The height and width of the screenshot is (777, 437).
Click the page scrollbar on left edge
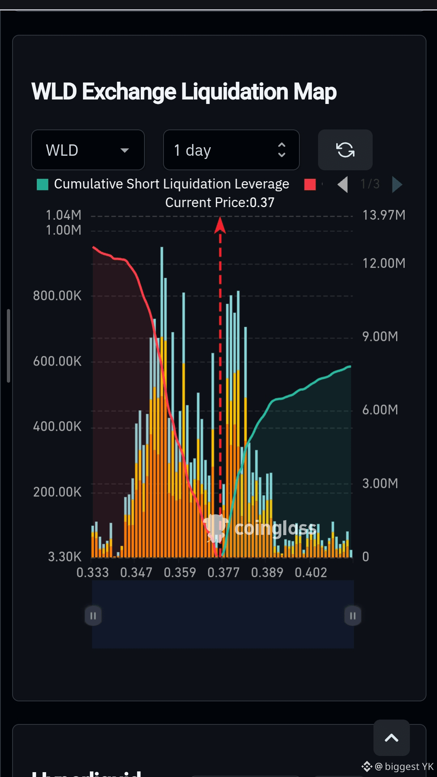click(x=8, y=346)
